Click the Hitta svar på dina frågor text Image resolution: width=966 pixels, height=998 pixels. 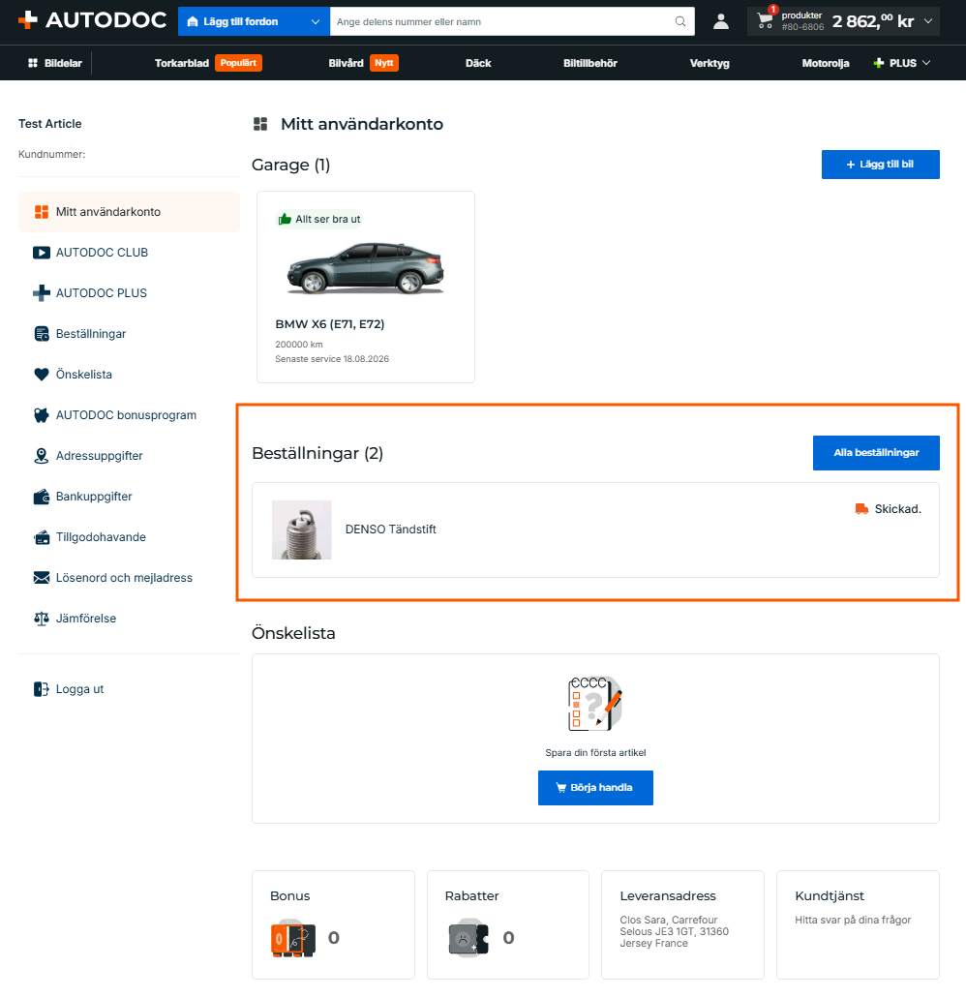853,920
